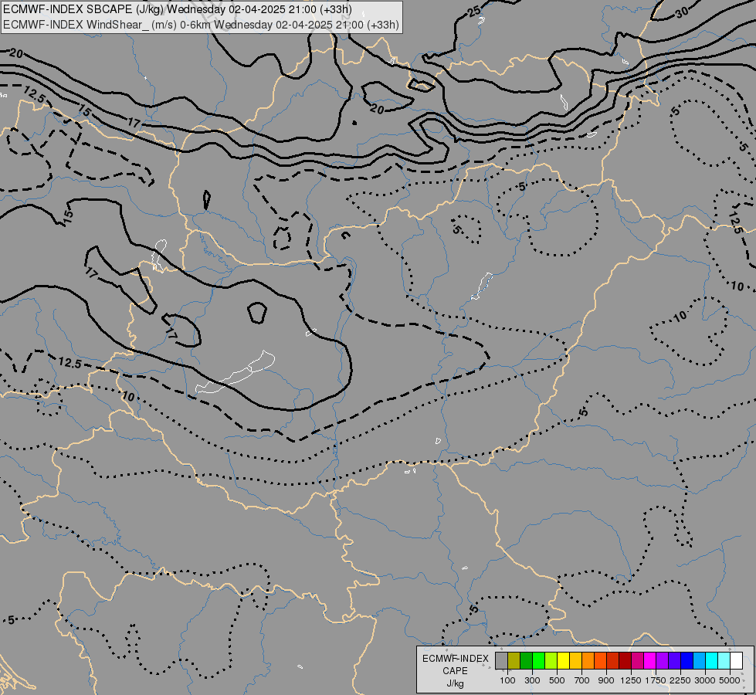This screenshot has height=695, width=756.
Task: Click the WindShear_ 0-6km title line
Action: pos(201,25)
